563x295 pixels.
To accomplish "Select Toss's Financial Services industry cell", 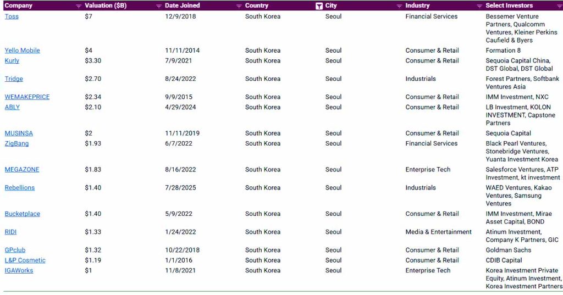I will point(431,16).
